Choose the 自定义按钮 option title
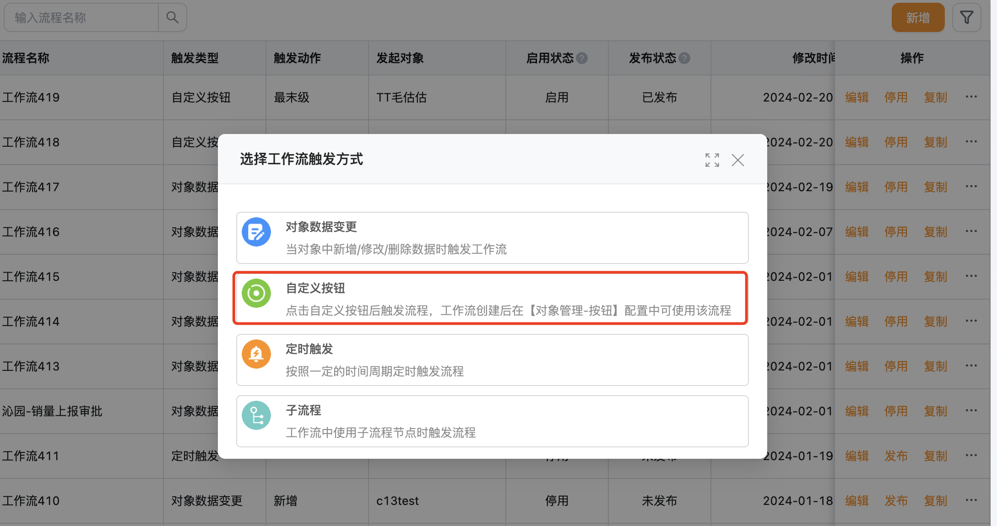Screen dimensions: 997x526 click(315, 288)
